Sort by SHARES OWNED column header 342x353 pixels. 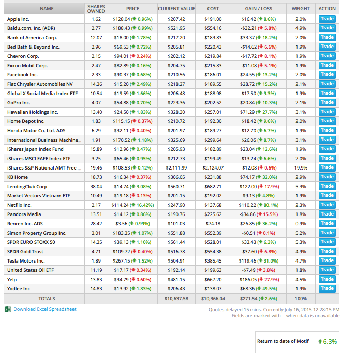click(x=96, y=9)
